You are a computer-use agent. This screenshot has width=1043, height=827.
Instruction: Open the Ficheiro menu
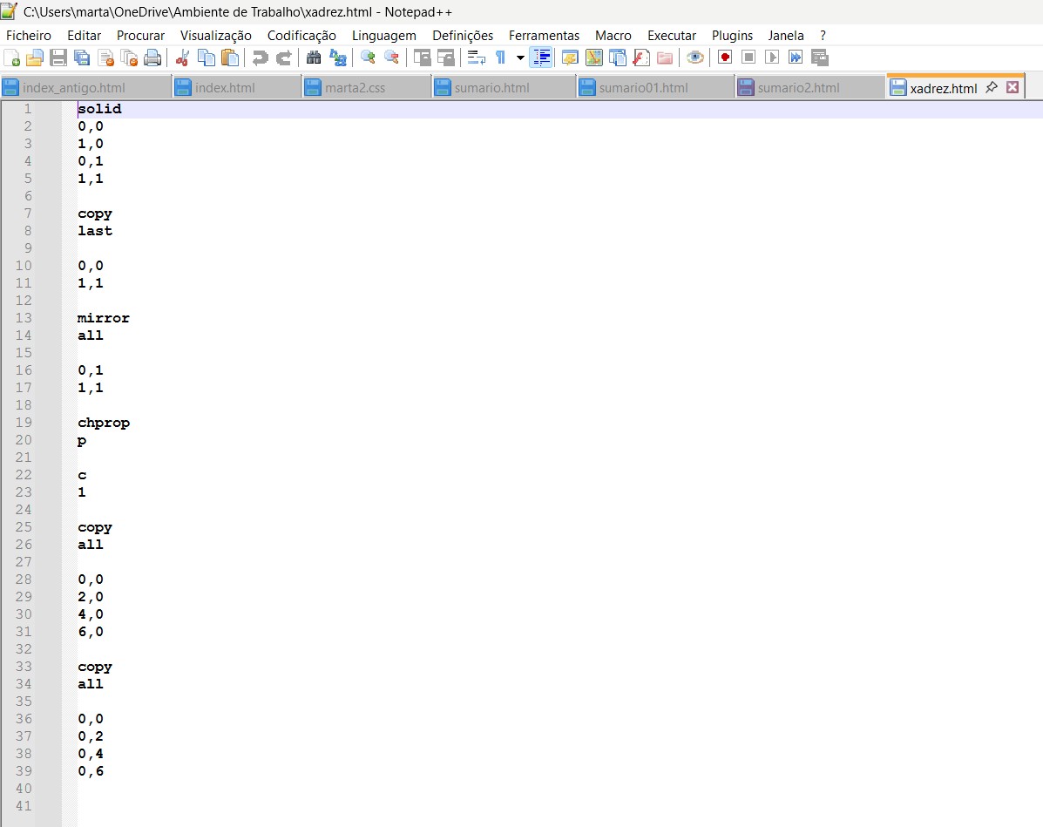tap(29, 35)
